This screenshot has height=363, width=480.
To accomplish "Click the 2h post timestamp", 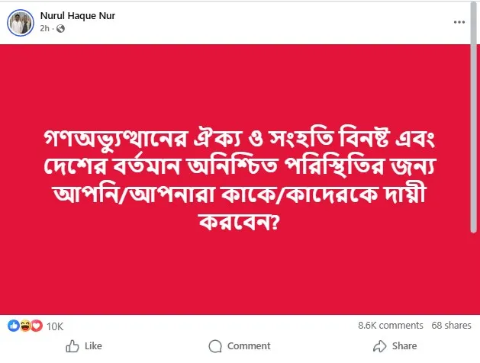I will pos(46,29).
